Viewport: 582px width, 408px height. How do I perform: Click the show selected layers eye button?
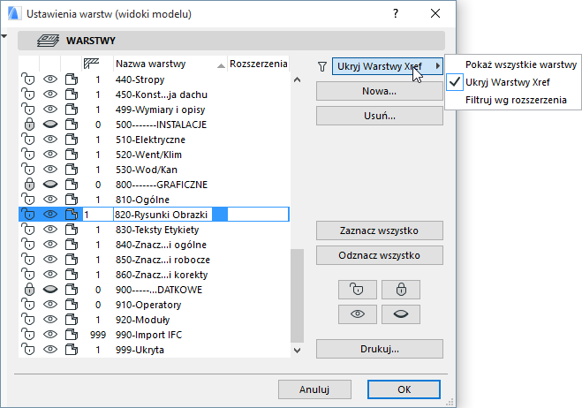(x=358, y=315)
